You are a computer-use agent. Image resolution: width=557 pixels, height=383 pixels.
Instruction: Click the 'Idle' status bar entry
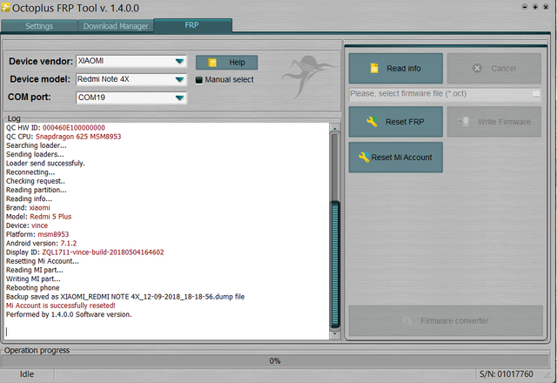(27, 374)
